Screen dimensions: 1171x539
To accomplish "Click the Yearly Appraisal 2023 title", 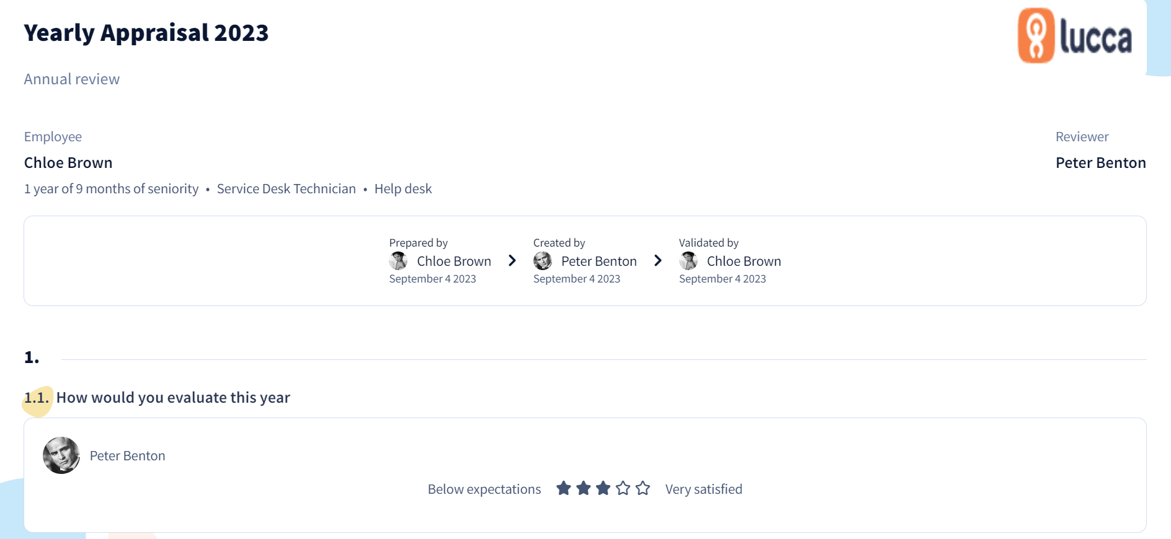I will (x=146, y=33).
